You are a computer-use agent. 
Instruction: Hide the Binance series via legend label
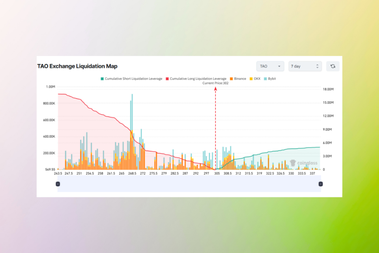pos(240,79)
